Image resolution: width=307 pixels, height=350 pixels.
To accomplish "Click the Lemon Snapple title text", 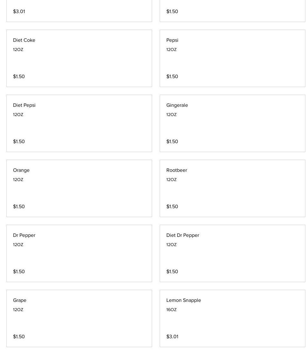I will click(184, 300).
